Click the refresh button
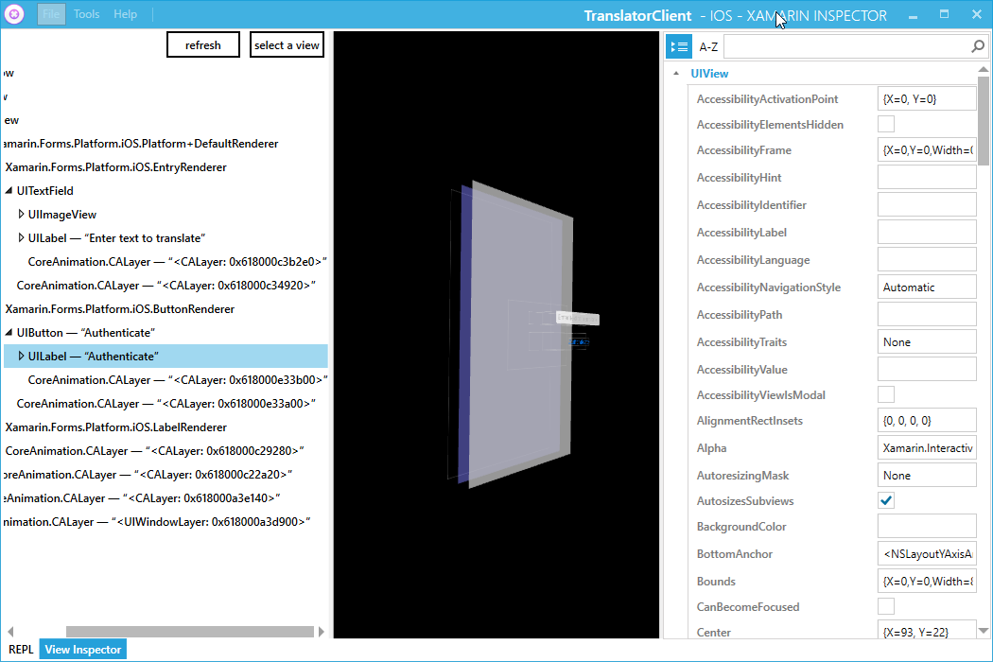 (x=203, y=45)
